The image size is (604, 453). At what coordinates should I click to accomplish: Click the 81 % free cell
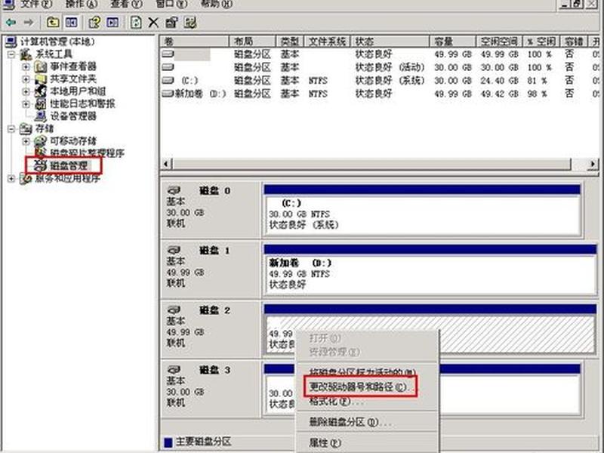click(537, 81)
